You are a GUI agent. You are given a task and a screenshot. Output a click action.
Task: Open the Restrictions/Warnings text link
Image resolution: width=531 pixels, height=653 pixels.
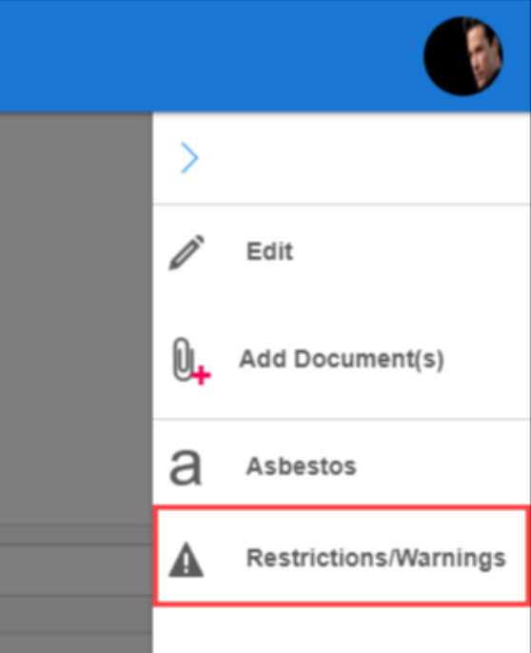pos(376,558)
